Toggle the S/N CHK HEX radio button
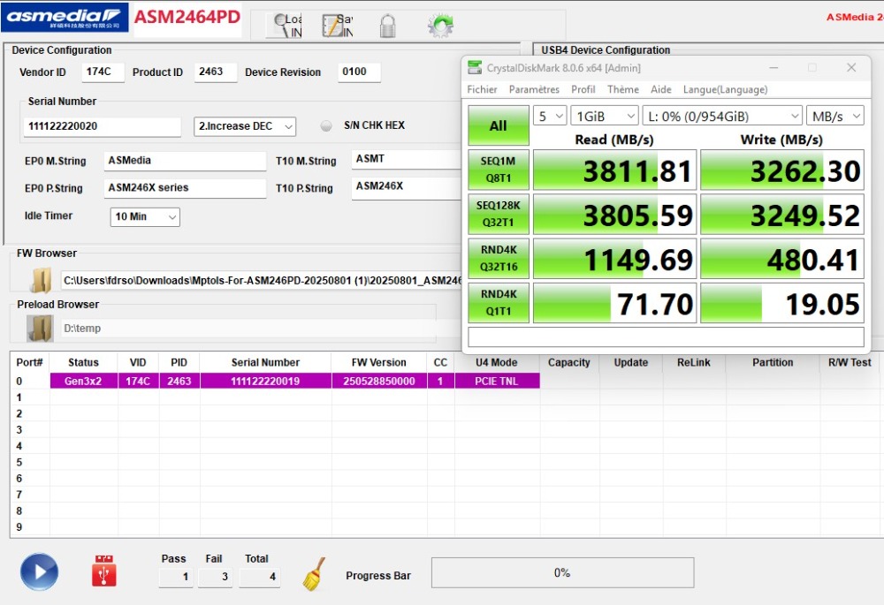The height and width of the screenshot is (605, 884). (x=326, y=125)
